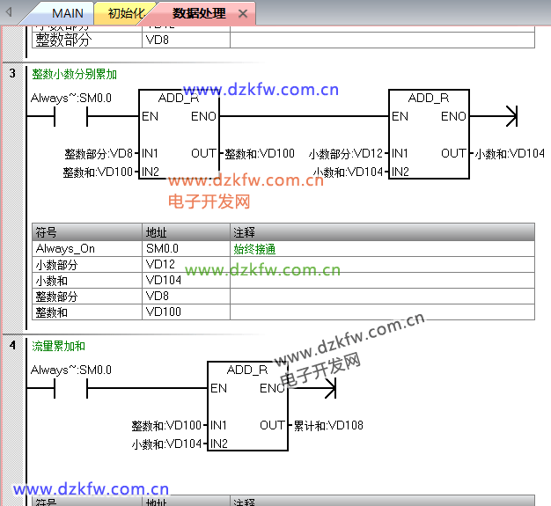Click the 地址 column header in network 3
Screen dimensions: 551x506
185,232
